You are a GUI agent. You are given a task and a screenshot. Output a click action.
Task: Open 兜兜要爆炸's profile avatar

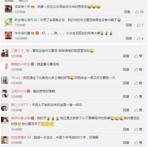[x=5, y=140]
